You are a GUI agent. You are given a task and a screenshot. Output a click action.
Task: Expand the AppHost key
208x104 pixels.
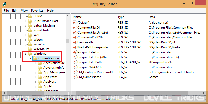click(35, 82)
